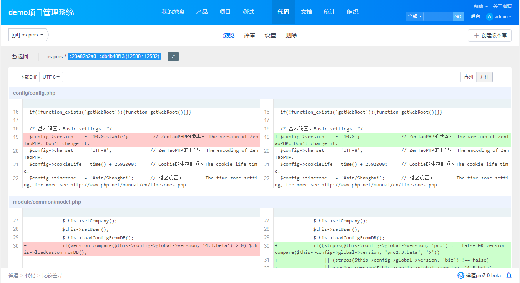Click added line '10.0' in right pane

(x=392, y=140)
